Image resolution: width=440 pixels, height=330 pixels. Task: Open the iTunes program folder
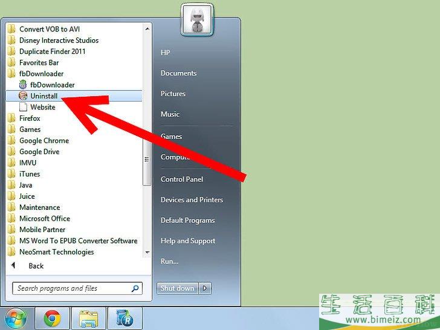[x=30, y=174]
